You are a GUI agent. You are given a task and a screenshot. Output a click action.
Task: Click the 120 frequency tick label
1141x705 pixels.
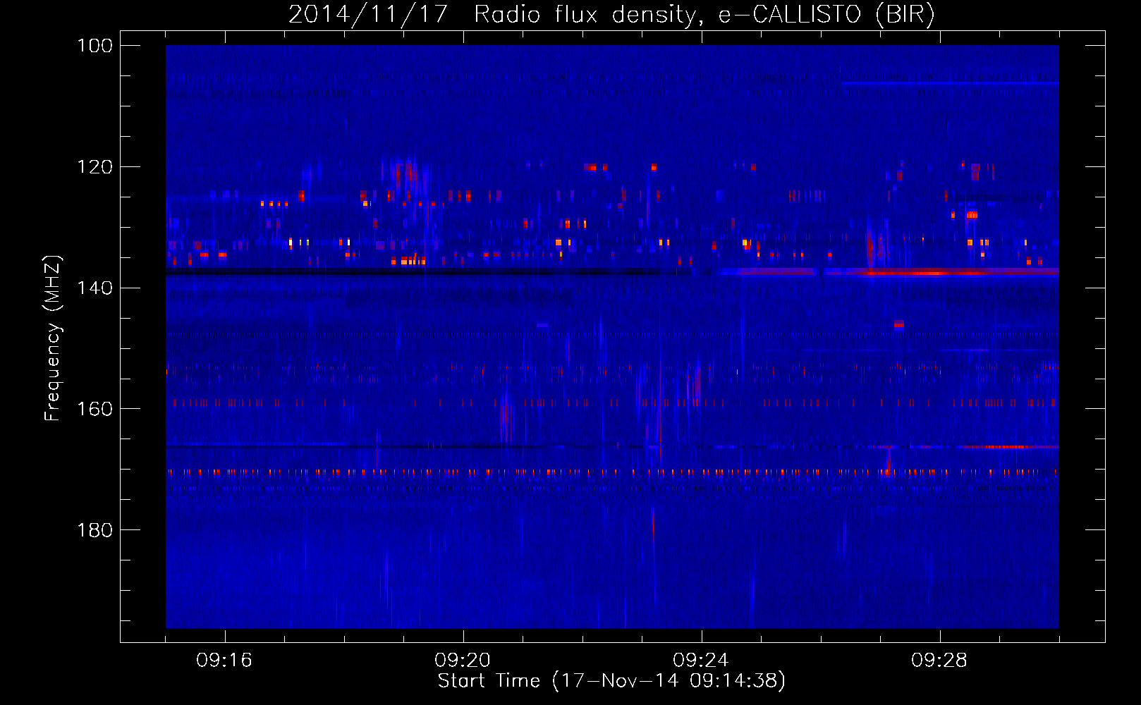(95, 167)
